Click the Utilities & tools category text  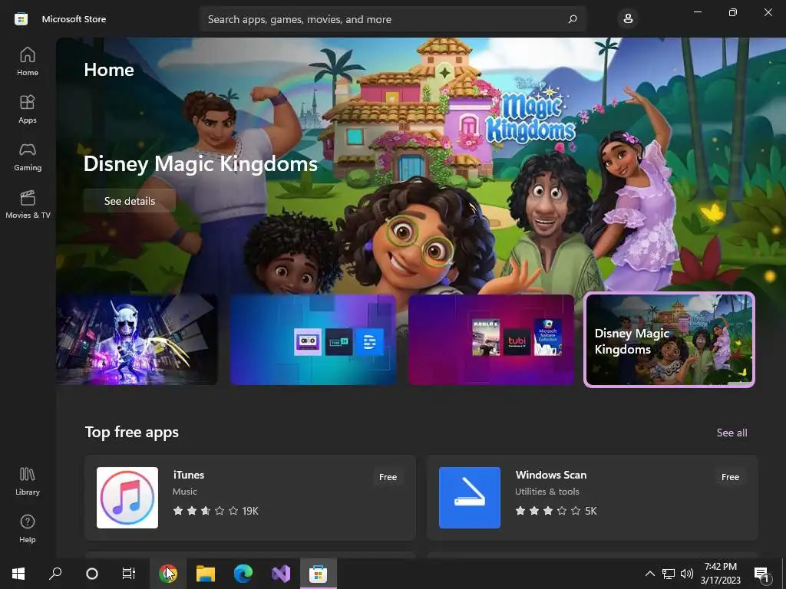[x=547, y=492]
